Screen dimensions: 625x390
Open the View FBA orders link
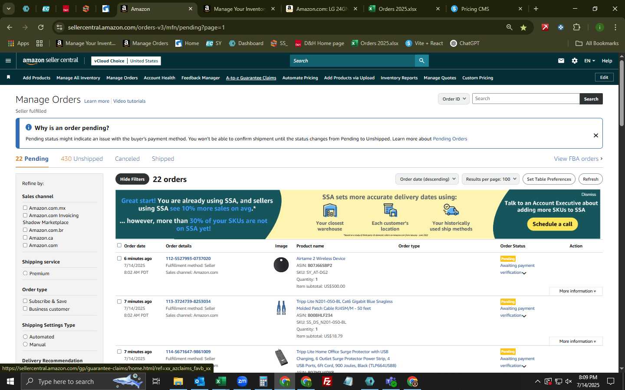[578, 159]
